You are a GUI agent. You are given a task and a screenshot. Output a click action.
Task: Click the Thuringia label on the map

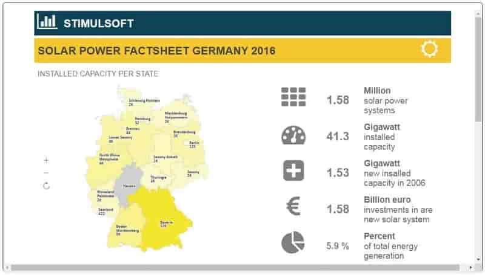click(x=158, y=179)
